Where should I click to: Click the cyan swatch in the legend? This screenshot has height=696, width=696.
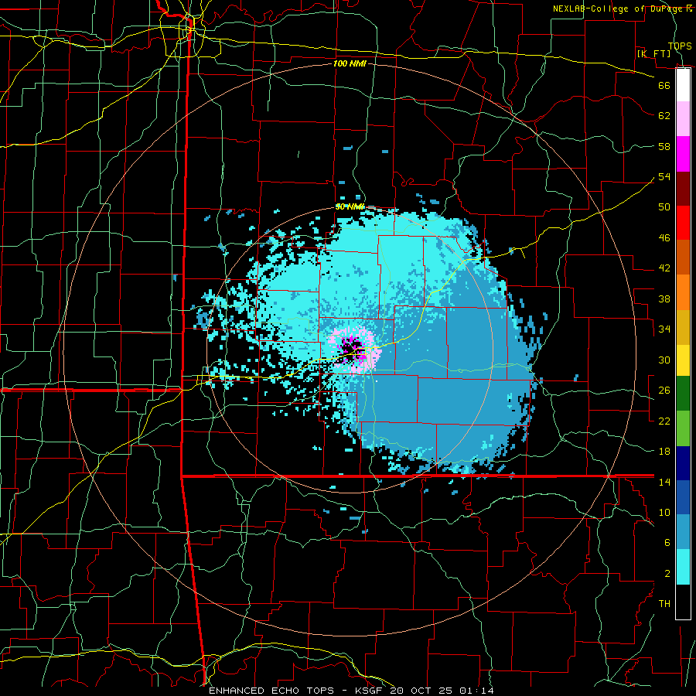pyautogui.click(x=683, y=567)
